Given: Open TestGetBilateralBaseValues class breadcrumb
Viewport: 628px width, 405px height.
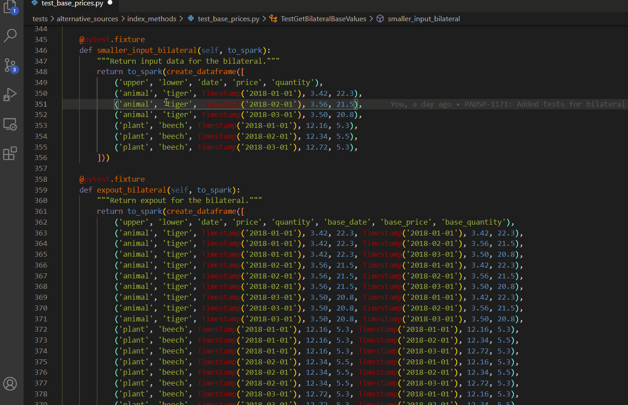Looking at the screenshot, I should [x=323, y=19].
